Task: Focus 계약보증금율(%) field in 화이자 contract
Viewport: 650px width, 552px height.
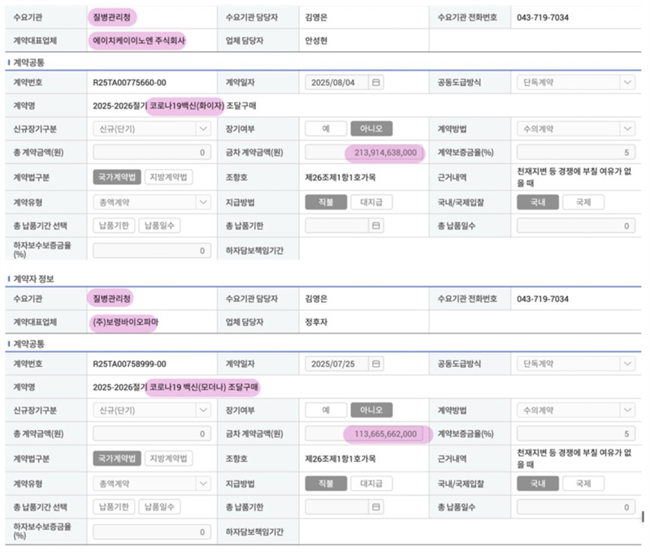Action: click(576, 153)
